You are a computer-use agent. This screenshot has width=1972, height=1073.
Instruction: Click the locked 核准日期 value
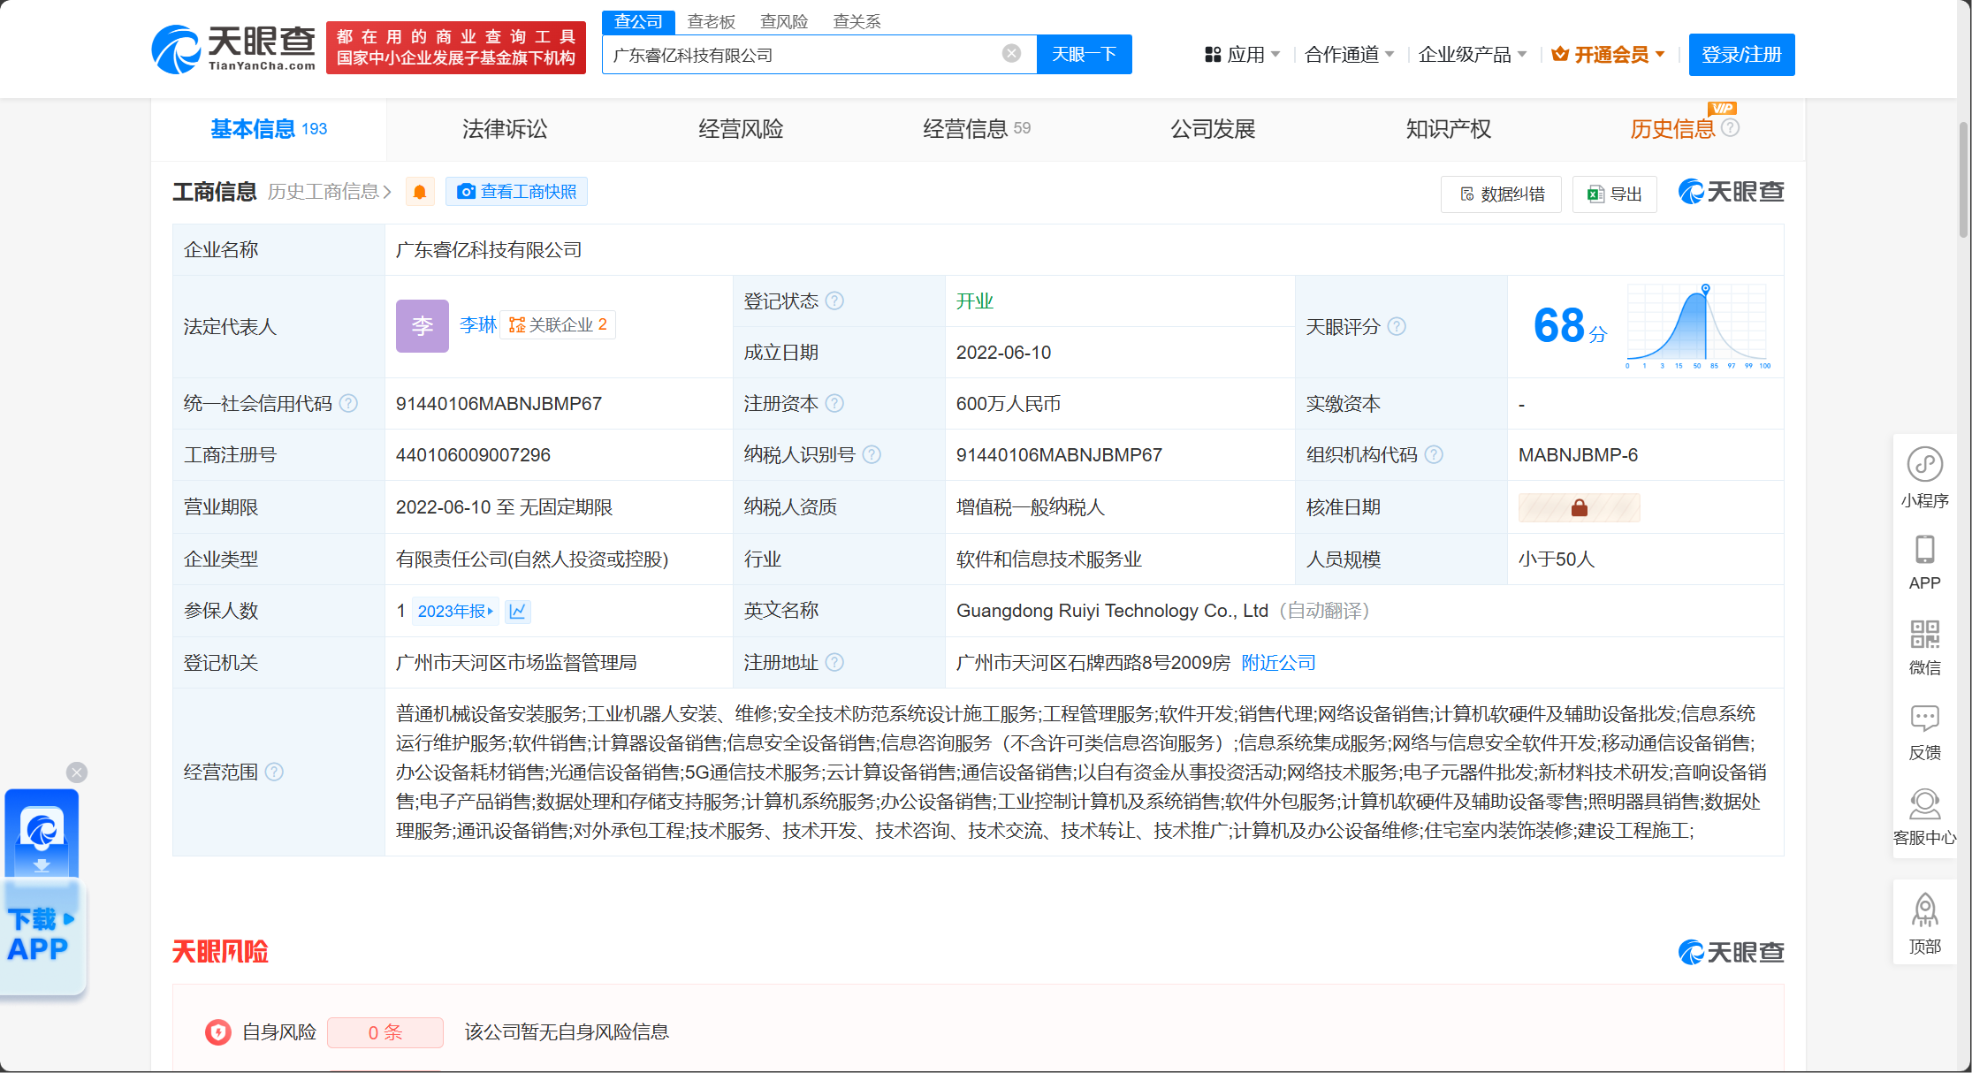tap(1580, 508)
